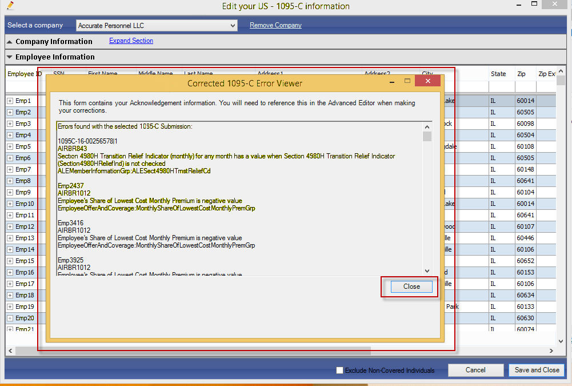Expand the Emp14 row
Viewport: 572px width, 386px height.
[10, 249]
